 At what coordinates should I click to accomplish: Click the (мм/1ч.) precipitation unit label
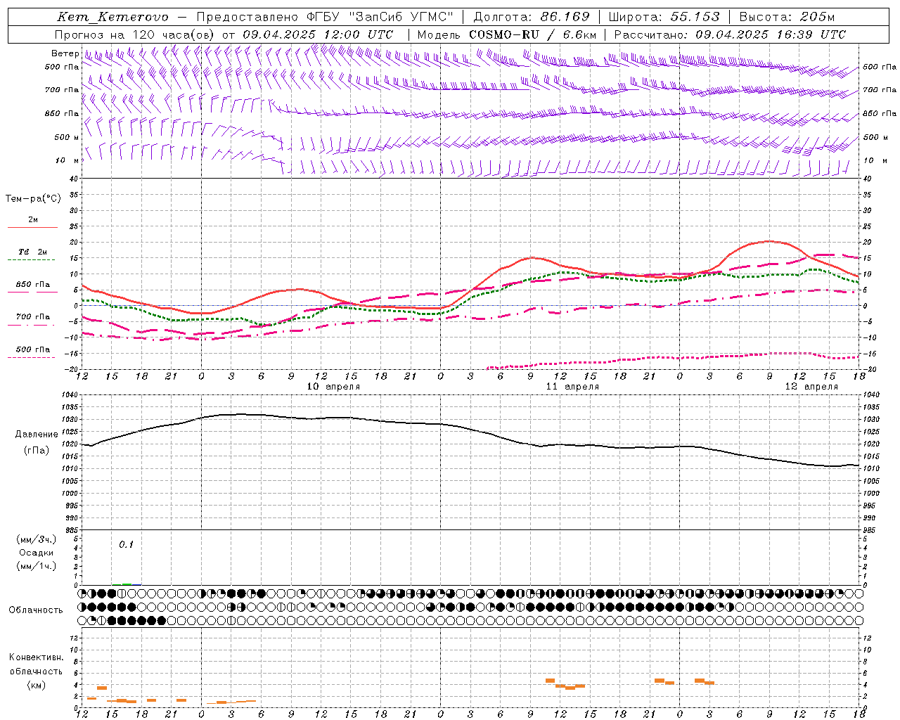coord(37,567)
